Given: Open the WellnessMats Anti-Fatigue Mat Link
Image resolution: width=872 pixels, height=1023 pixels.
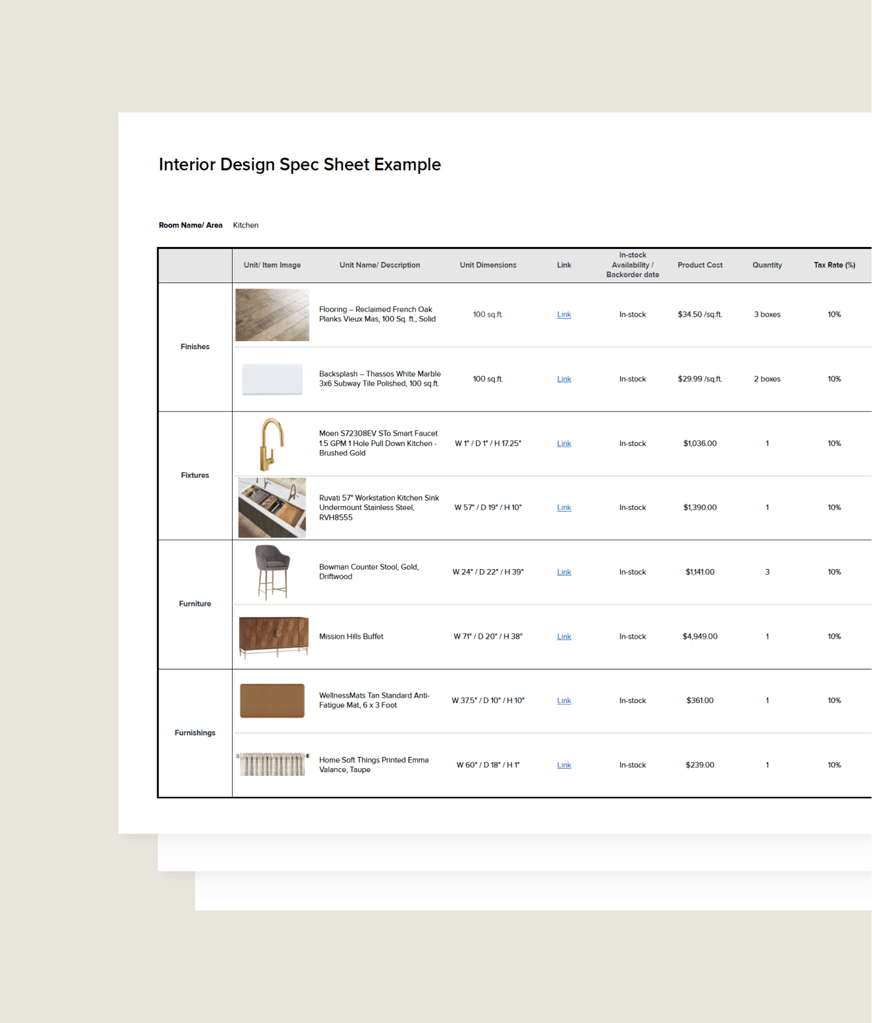Looking at the screenshot, I should tap(564, 701).
